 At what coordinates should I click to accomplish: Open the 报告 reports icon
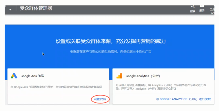click(x=202, y=6)
